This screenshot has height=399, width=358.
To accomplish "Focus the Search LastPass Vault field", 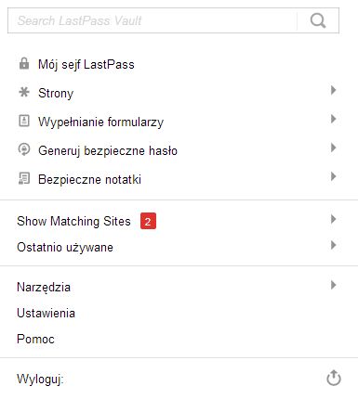I will [x=152, y=20].
